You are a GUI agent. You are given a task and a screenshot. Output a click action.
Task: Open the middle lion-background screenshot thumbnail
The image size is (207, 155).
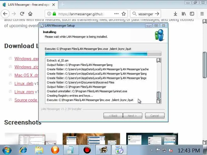coord(91,139)
